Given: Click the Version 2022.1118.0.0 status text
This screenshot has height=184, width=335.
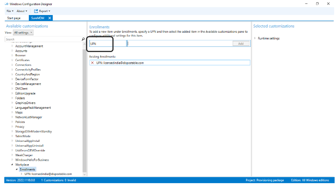Looking at the screenshot, I should pyautogui.click(x=20, y=180).
